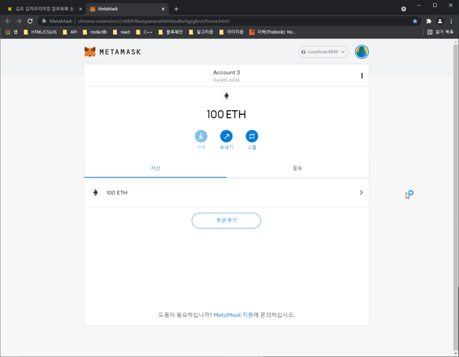Open the Account 3 options menu (three dots)
Screen dimensions: 459x357
(362, 76)
